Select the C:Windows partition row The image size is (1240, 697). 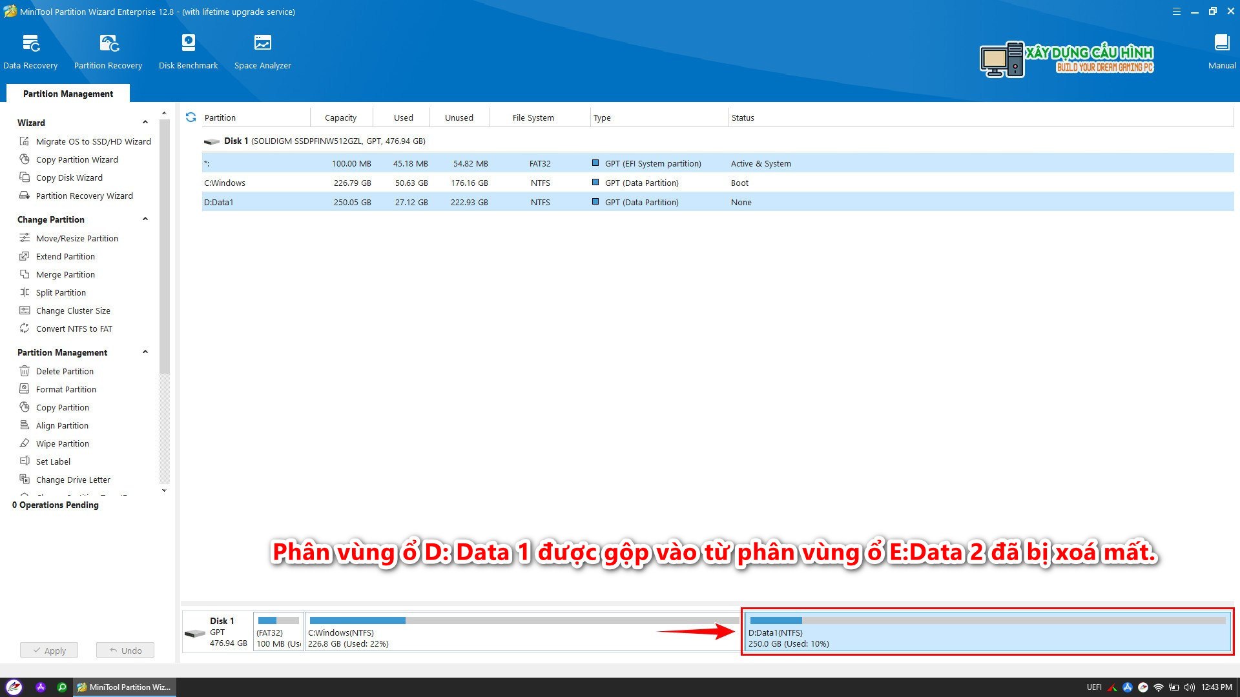click(718, 183)
